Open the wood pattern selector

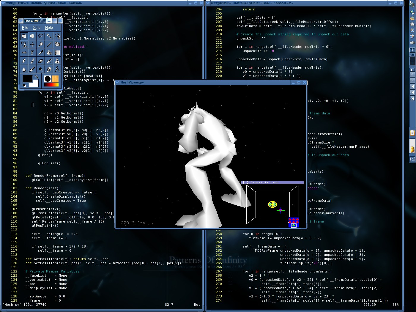(x=55, y=79)
